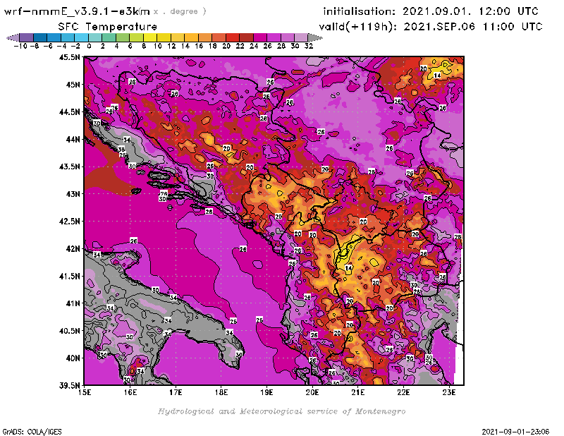Viewport: 564px width, 436px height.
Task: Click the 22E longitude axis label
Action: click(x=403, y=392)
